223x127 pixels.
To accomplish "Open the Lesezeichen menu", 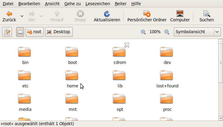I will point(98,4).
